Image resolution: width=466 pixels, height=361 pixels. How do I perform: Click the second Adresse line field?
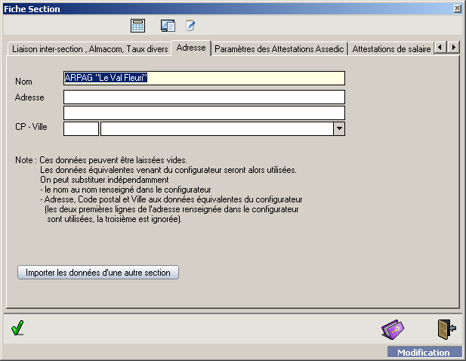(x=204, y=113)
